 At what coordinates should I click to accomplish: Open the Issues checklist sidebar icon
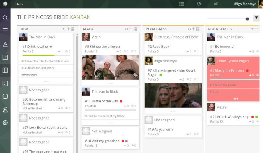pos(5,83)
